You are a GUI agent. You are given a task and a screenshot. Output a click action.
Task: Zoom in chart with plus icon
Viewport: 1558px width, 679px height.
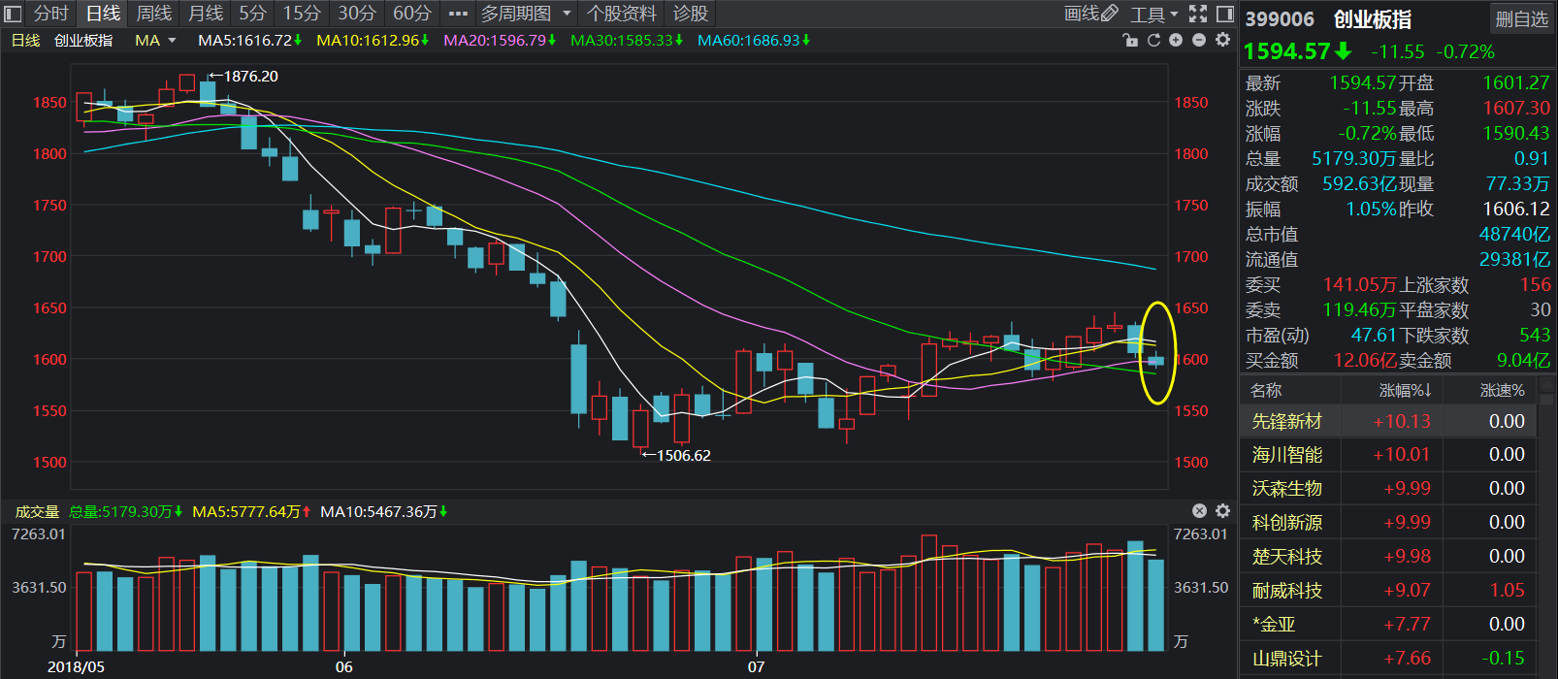[1176, 40]
